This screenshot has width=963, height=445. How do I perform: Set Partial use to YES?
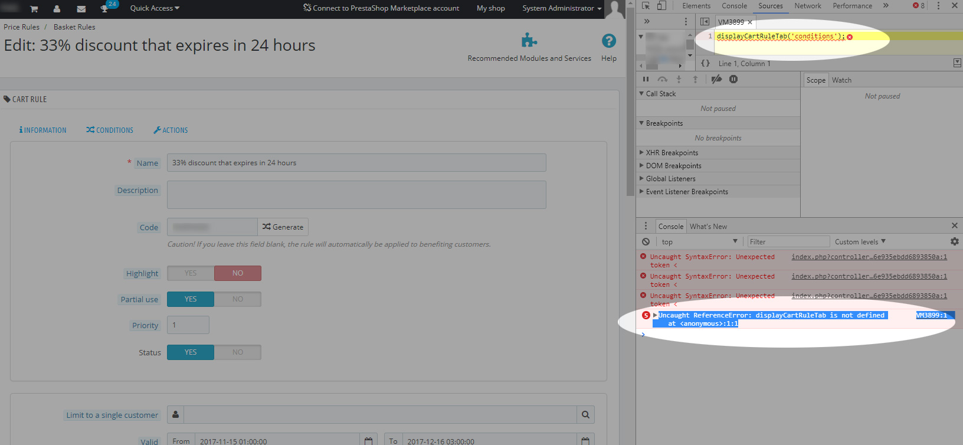[x=191, y=299]
